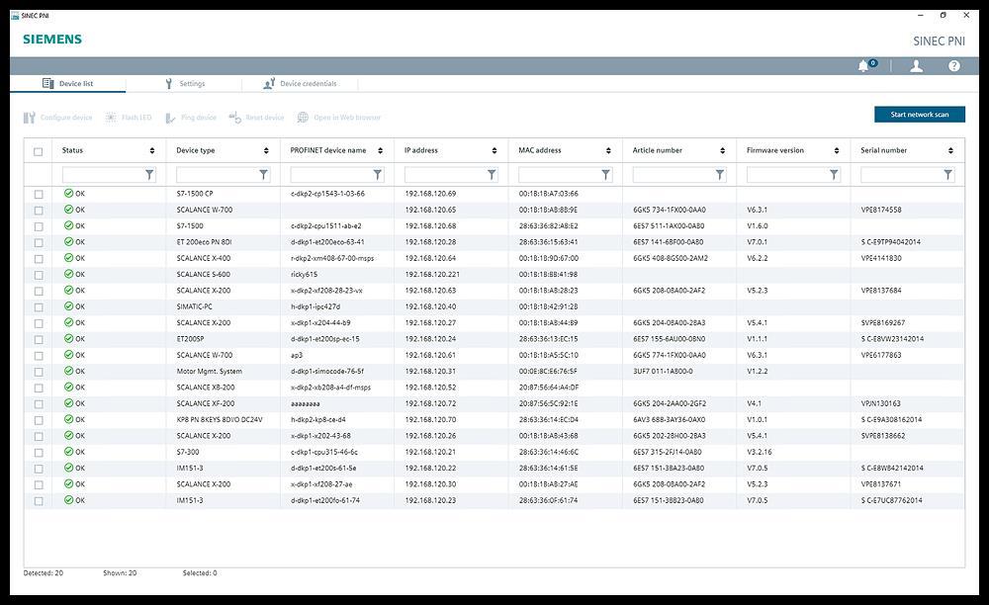Viewport: 989px width, 605px height.
Task: Click the Configure device button label
Action: coord(66,118)
